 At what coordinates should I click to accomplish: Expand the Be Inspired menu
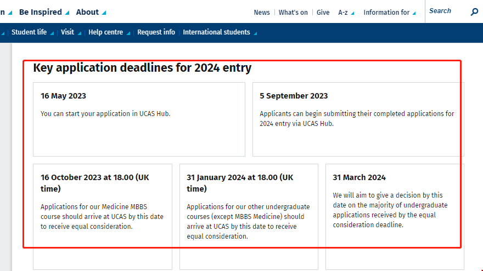click(44, 12)
